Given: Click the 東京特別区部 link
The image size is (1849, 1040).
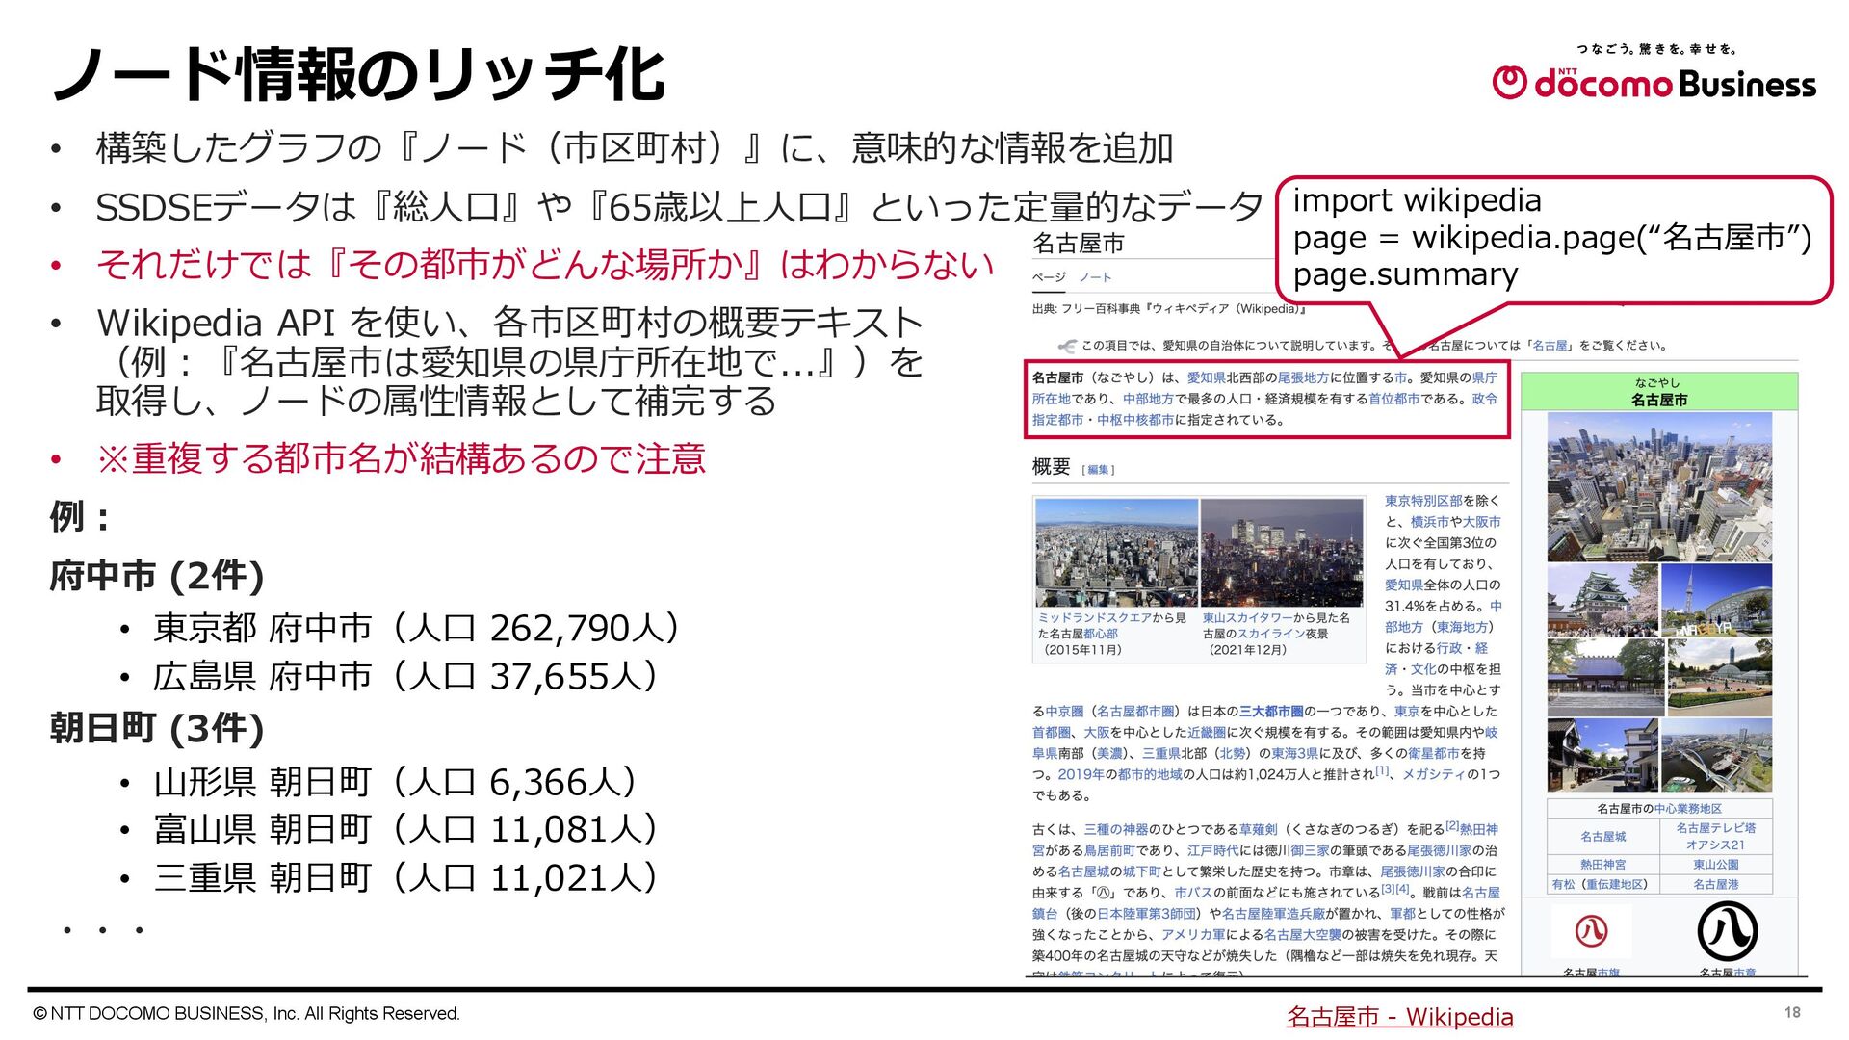Looking at the screenshot, I should click(1422, 501).
